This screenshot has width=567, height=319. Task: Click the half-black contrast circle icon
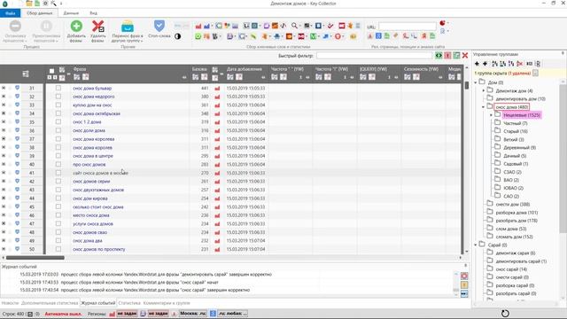(x=177, y=36)
